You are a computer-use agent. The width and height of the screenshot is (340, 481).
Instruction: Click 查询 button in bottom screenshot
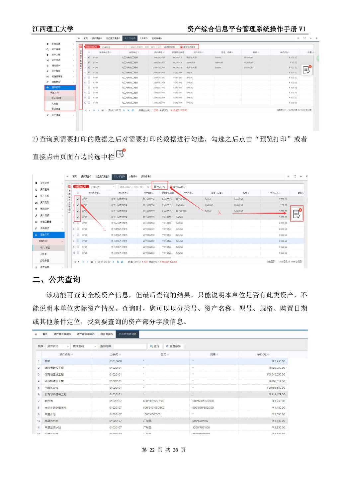point(155,346)
